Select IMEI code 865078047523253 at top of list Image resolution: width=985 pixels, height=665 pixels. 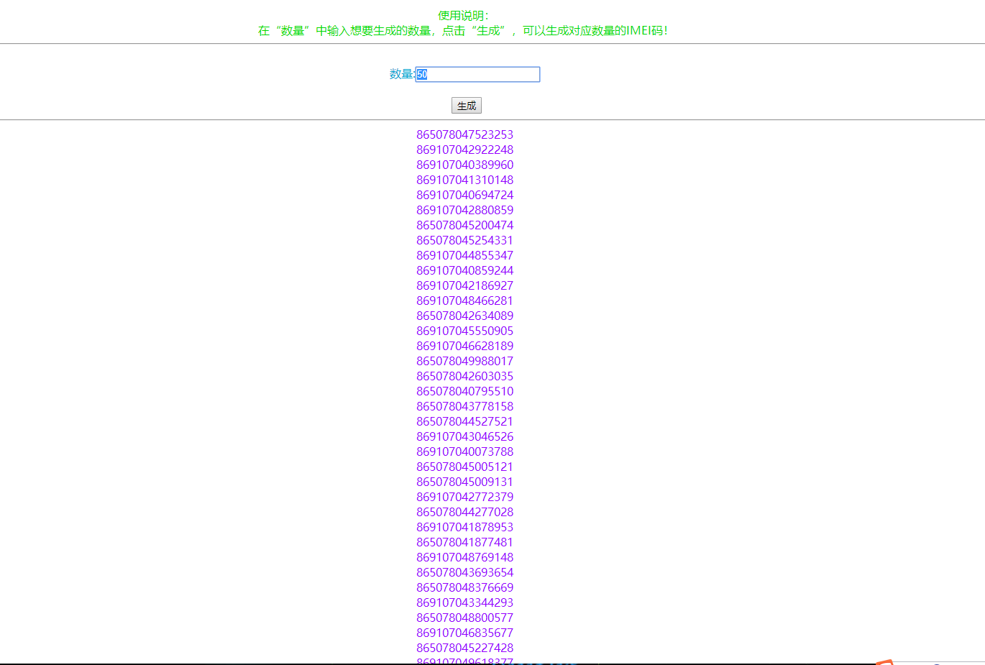click(464, 134)
